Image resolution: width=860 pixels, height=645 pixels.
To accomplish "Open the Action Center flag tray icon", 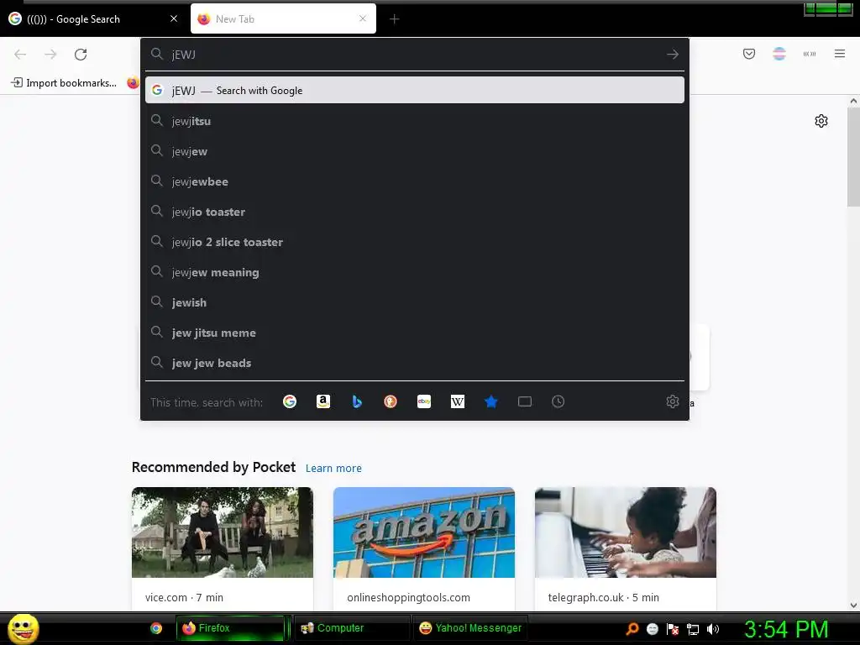I will (673, 629).
